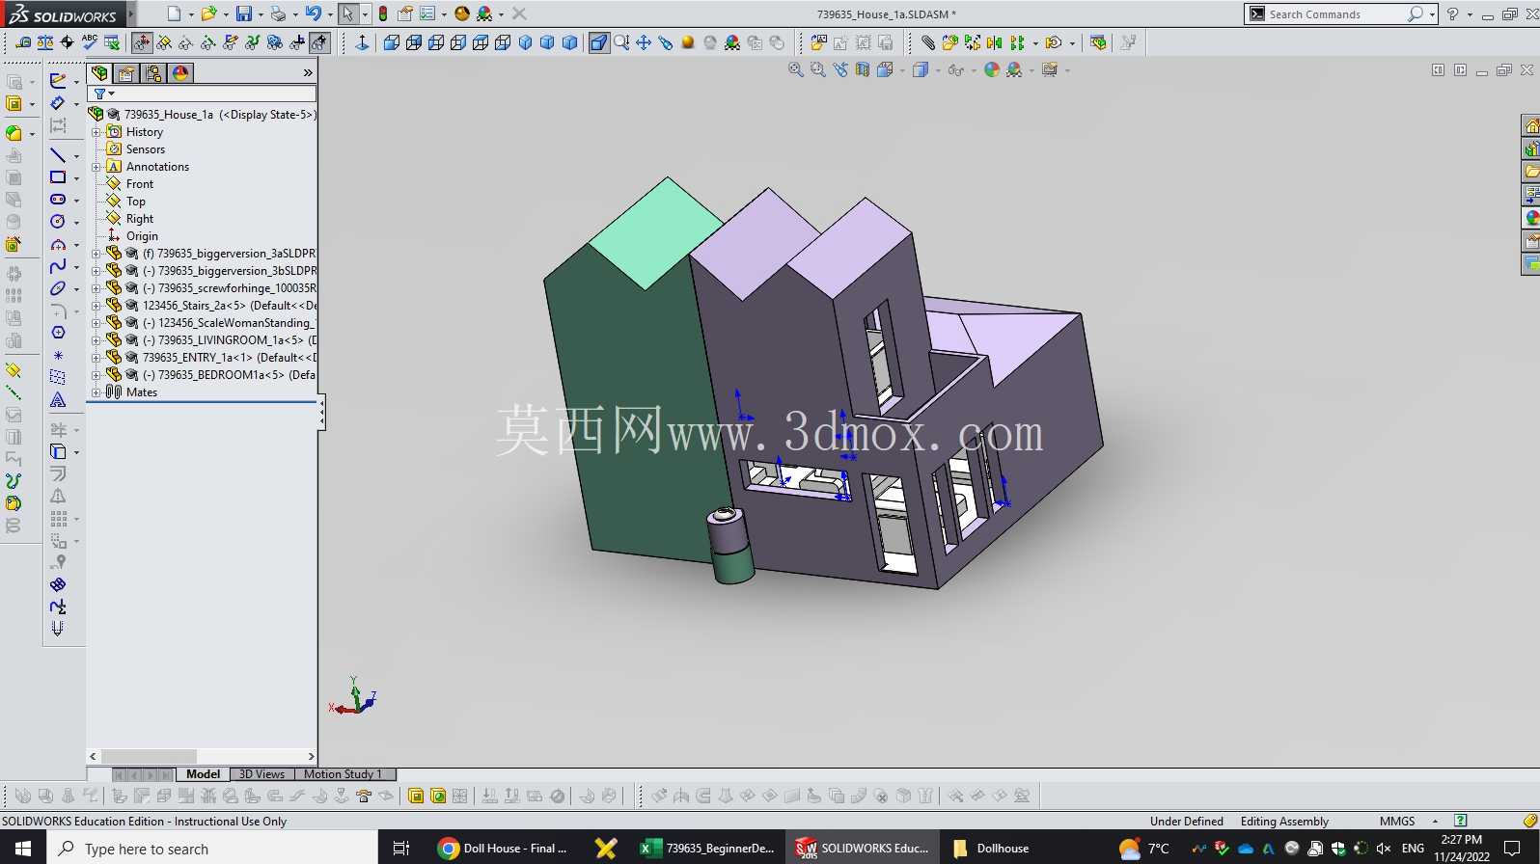
Task: Expand the 123456_Stairs_2a component node
Action: tap(96, 306)
